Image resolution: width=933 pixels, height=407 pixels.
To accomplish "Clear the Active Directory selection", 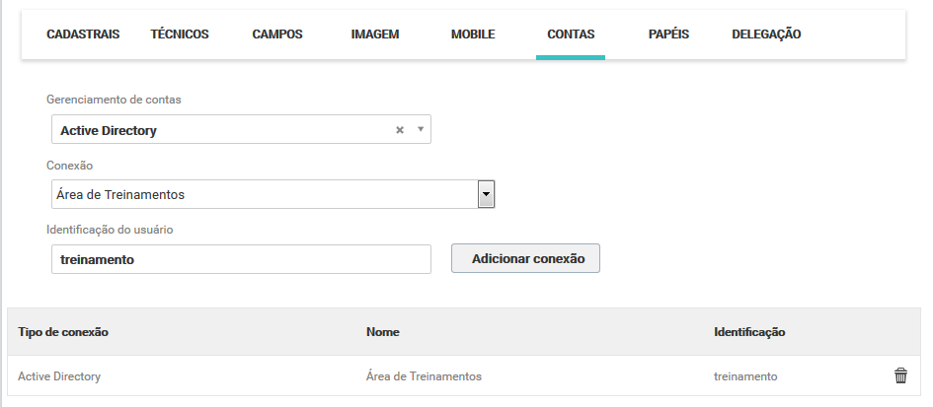I will point(400,129).
